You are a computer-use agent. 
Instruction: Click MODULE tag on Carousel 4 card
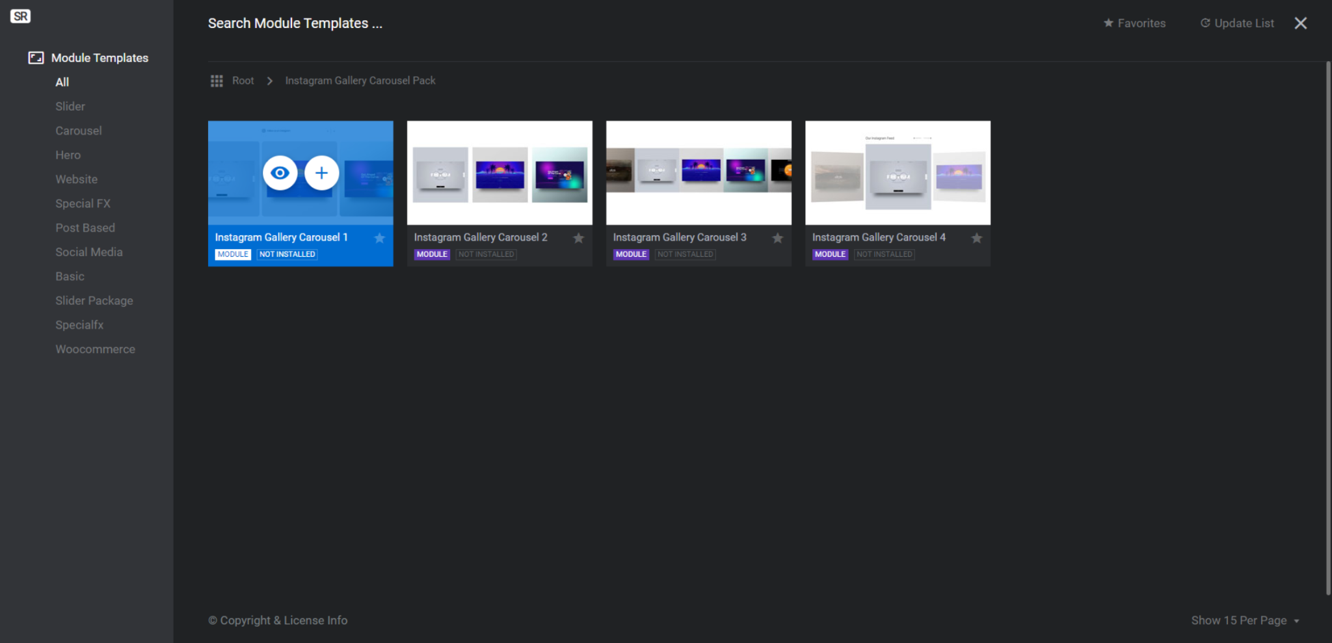pyautogui.click(x=830, y=254)
